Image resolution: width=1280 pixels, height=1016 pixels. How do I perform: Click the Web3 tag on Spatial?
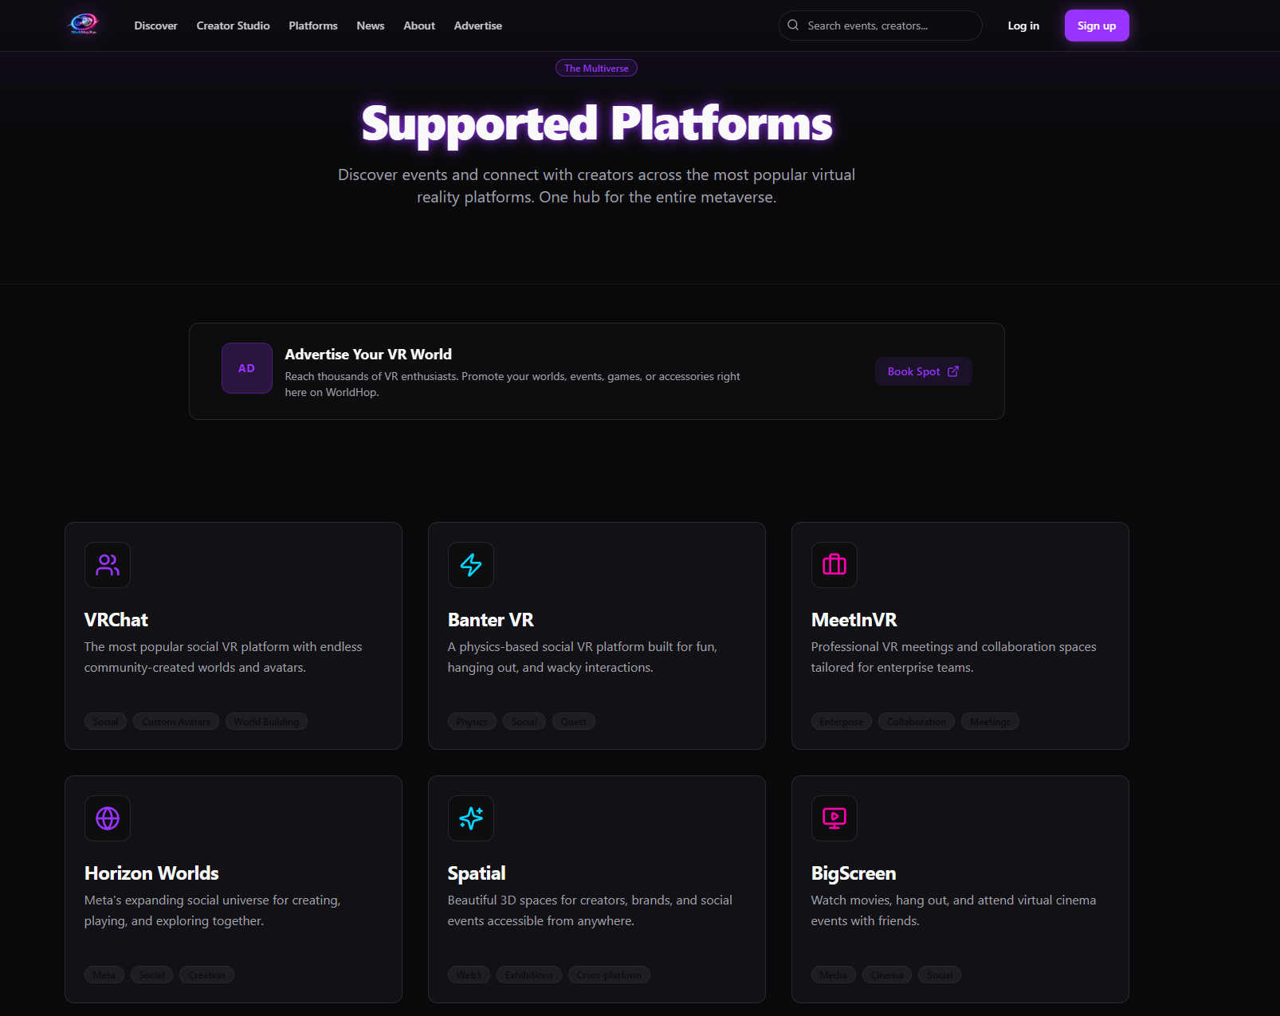(x=469, y=975)
